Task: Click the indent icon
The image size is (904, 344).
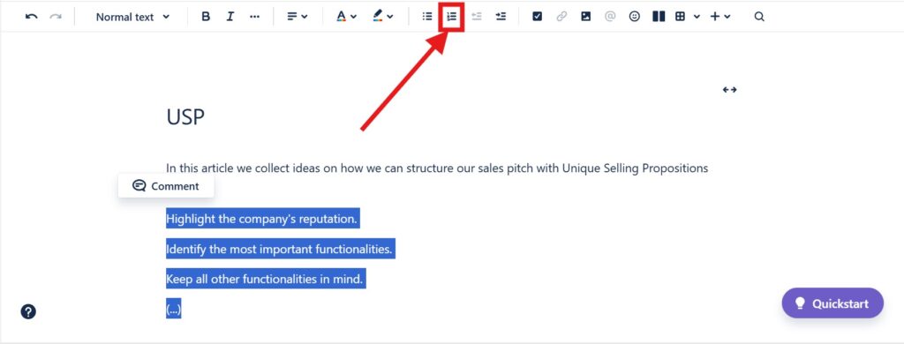Action: 501,17
